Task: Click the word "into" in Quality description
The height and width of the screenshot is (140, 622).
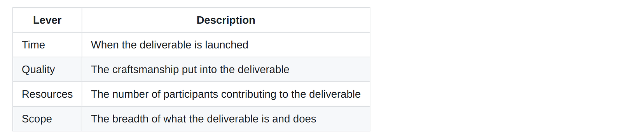Action: pos(208,69)
